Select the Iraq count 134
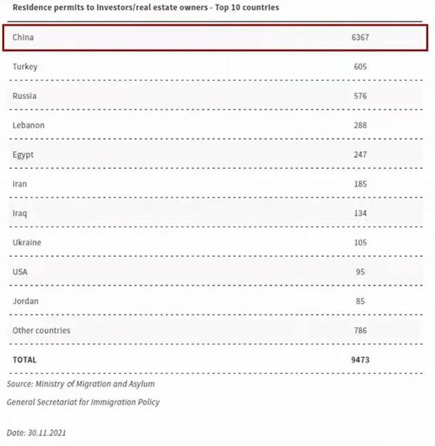The height and width of the screenshot is (446, 435). pos(360,213)
